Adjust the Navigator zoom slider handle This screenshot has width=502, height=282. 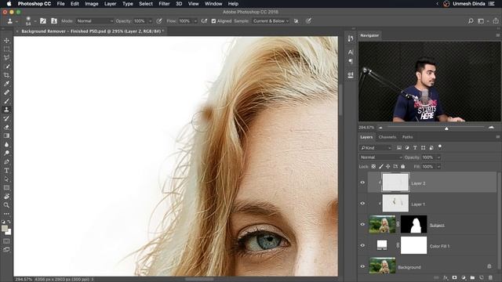446,128
